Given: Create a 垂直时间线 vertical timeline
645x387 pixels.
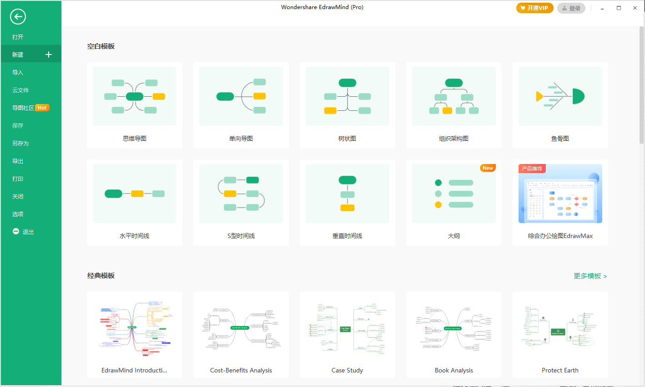Looking at the screenshot, I should coord(347,203).
